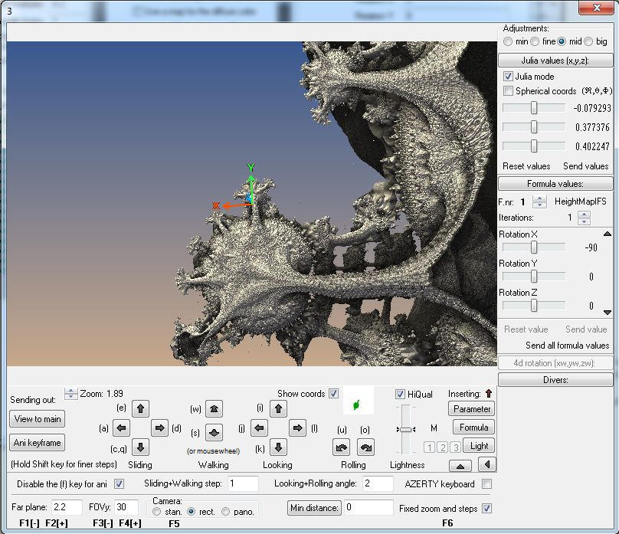Click the Looking+Rolling angle input field
This screenshot has height=534, width=619.
tap(378, 483)
